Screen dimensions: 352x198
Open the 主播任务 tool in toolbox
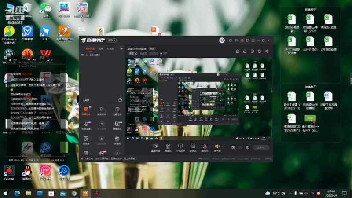(x=117, y=111)
